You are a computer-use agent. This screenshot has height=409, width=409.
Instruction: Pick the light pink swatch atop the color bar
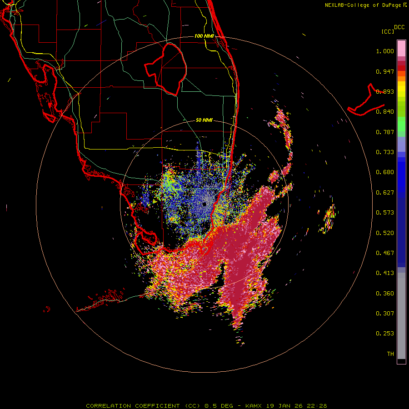[x=401, y=49]
